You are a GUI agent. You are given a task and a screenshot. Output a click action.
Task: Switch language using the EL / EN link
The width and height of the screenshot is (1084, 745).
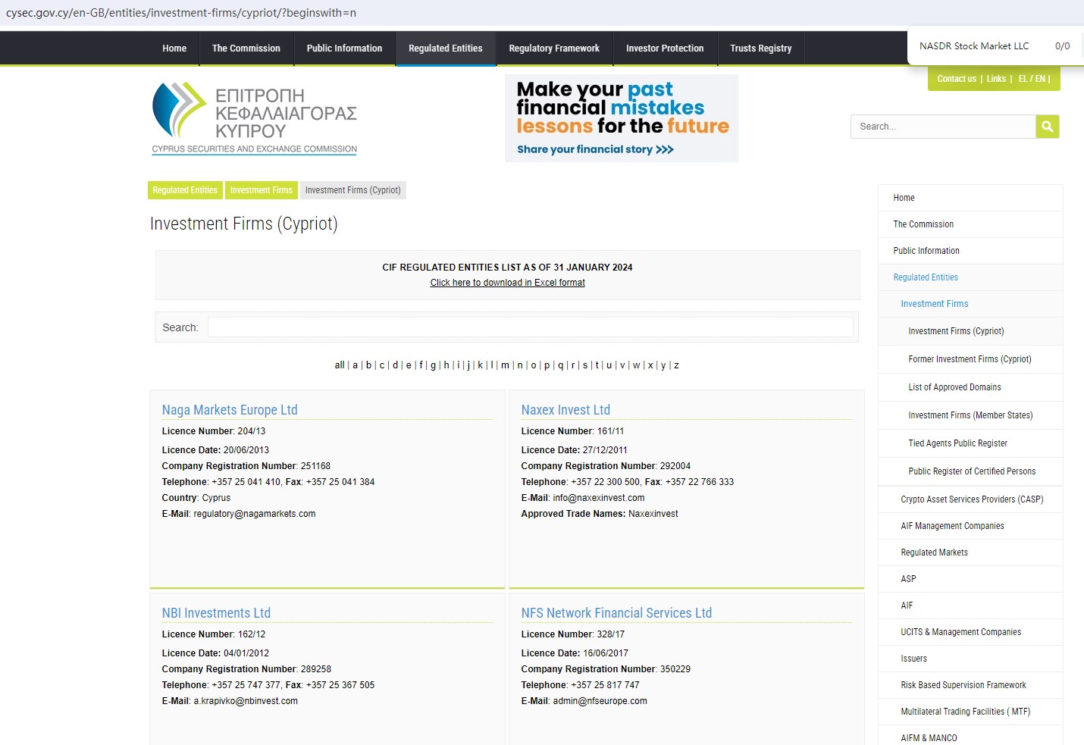pos(1032,79)
